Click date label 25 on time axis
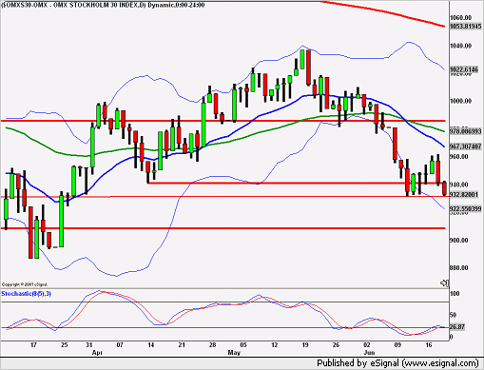The image size is (484, 370). click(65, 345)
